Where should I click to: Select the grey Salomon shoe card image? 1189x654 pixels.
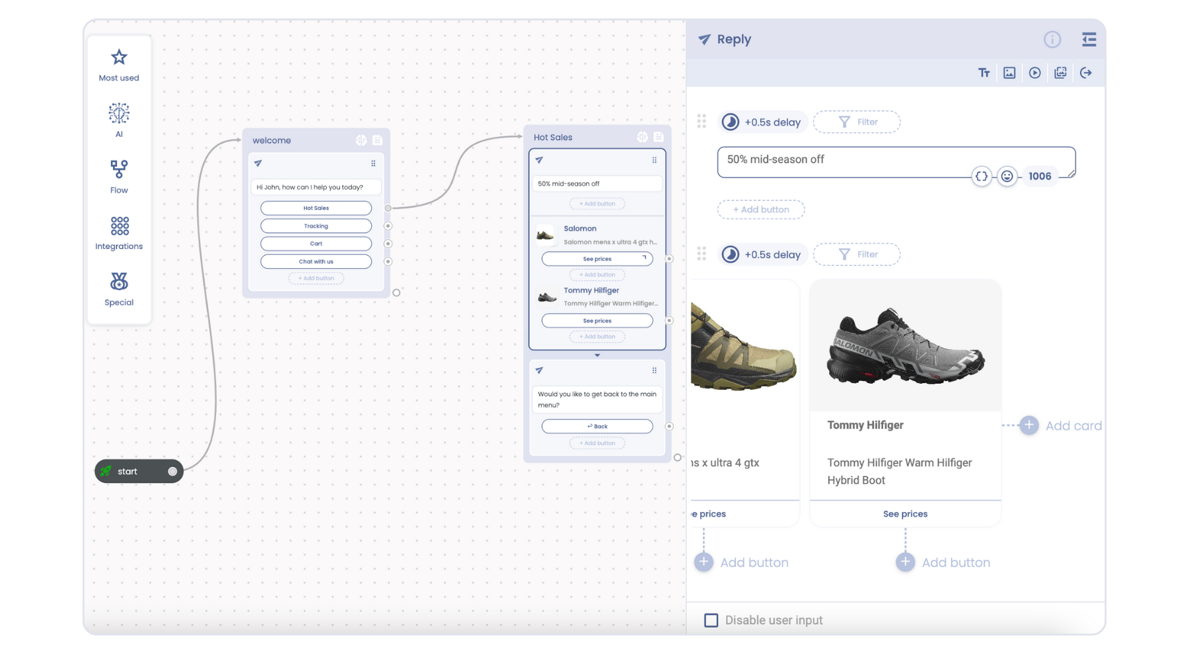coord(905,345)
